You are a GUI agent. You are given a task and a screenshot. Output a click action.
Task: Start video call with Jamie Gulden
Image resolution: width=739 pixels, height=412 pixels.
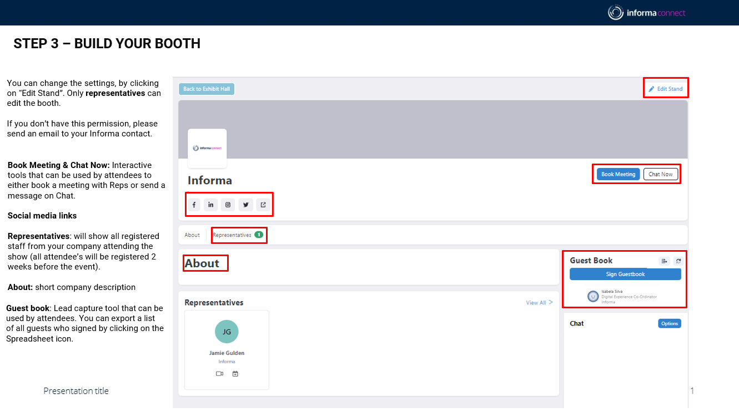click(219, 374)
